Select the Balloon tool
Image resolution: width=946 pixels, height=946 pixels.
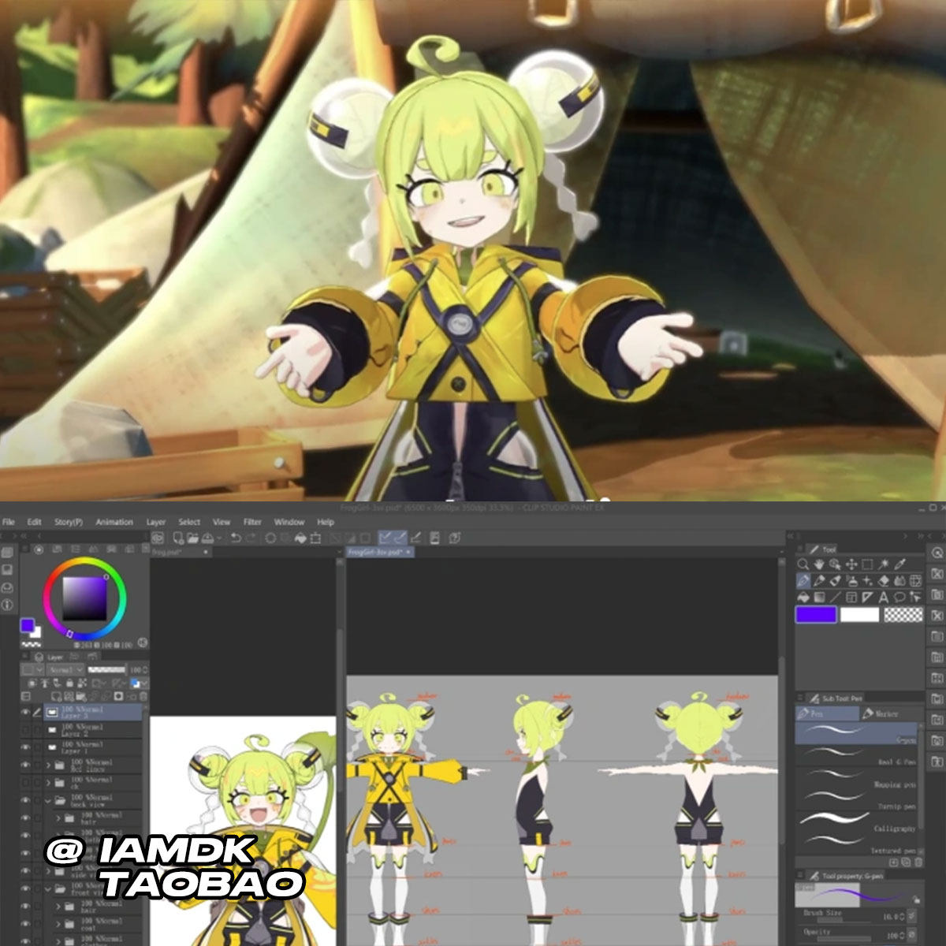tap(899, 598)
